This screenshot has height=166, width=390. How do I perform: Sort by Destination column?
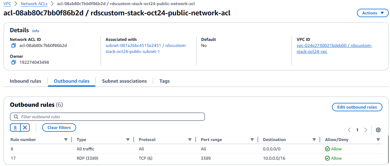click(x=314, y=140)
